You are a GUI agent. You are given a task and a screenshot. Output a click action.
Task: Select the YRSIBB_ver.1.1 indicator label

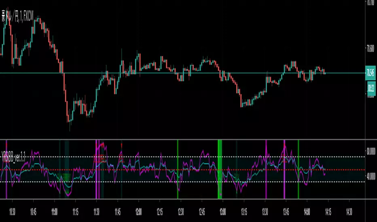coord(13,157)
